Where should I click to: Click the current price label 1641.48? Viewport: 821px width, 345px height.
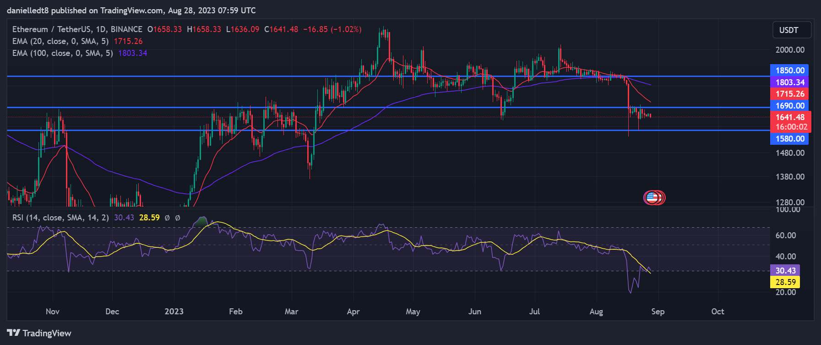790,117
